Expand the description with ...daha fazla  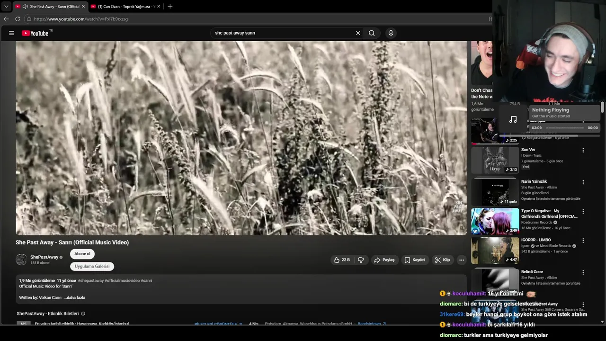pyautogui.click(x=74, y=297)
